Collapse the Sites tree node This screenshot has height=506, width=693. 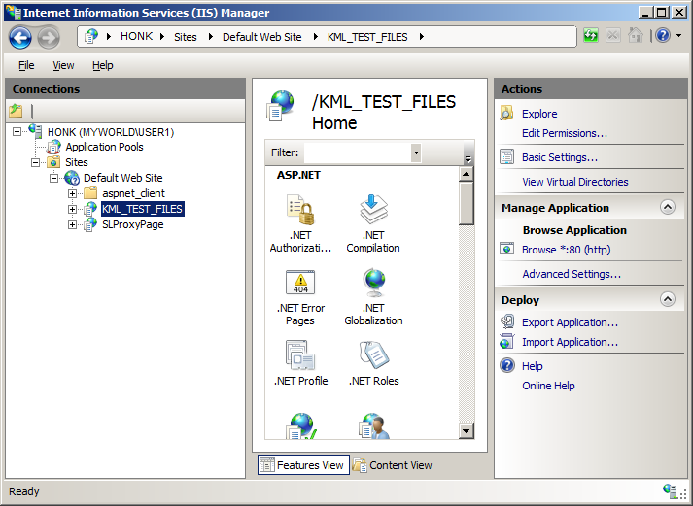[x=35, y=162]
